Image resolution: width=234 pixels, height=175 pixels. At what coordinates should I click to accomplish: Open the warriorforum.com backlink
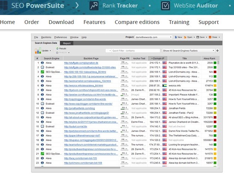90,145
